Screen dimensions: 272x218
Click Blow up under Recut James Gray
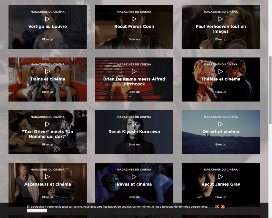coord(221,197)
